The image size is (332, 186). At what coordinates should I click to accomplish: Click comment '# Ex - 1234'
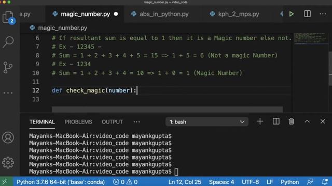[72, 64]
